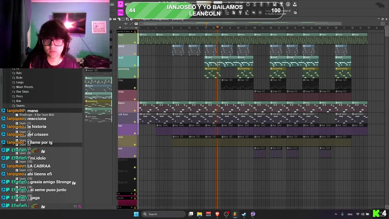This screenshot has width=389, height=219.
Task: Select the CHAN picker mode tab
Action: click(x=131, y=28)
